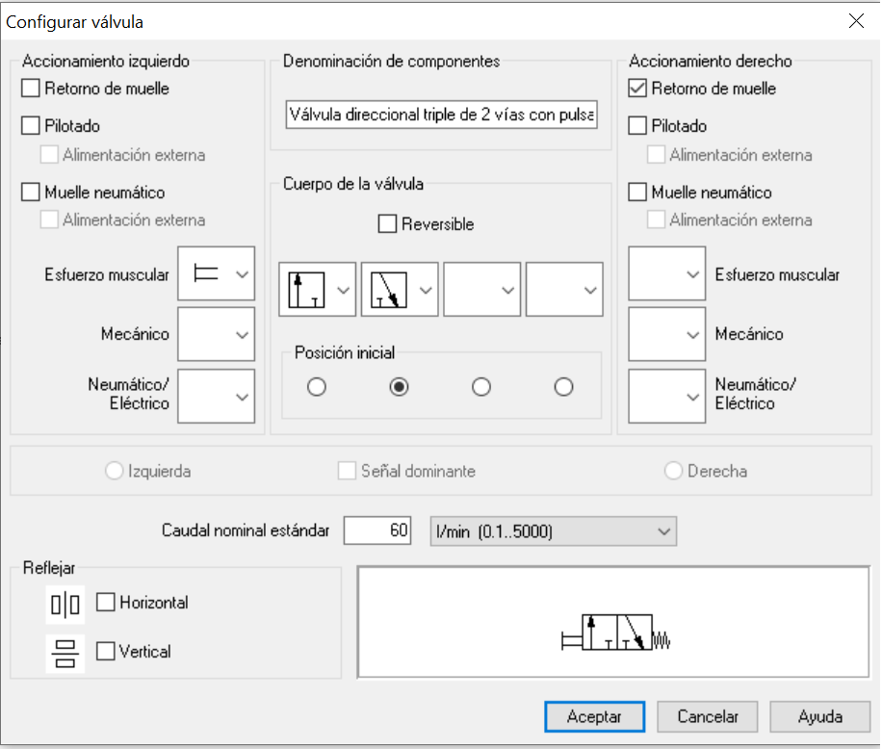Enable the Reversible option
This screenshot has height=749, width=882.
[x=388, y=223]
